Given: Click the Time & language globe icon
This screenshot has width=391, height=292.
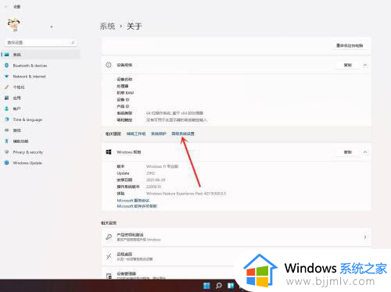Looking at the screenshot, I should pos(7,119).
